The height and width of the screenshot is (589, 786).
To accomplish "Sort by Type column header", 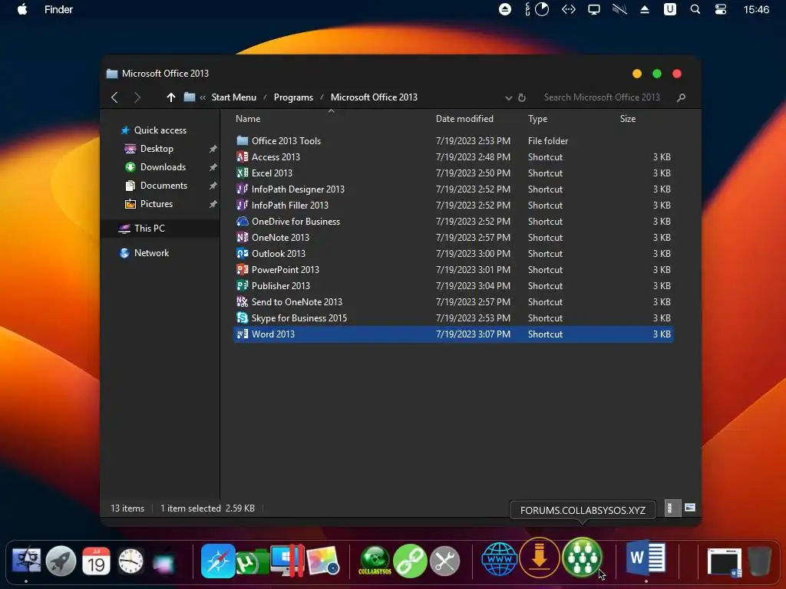I will pyautogui.click(x=537, y=119).
